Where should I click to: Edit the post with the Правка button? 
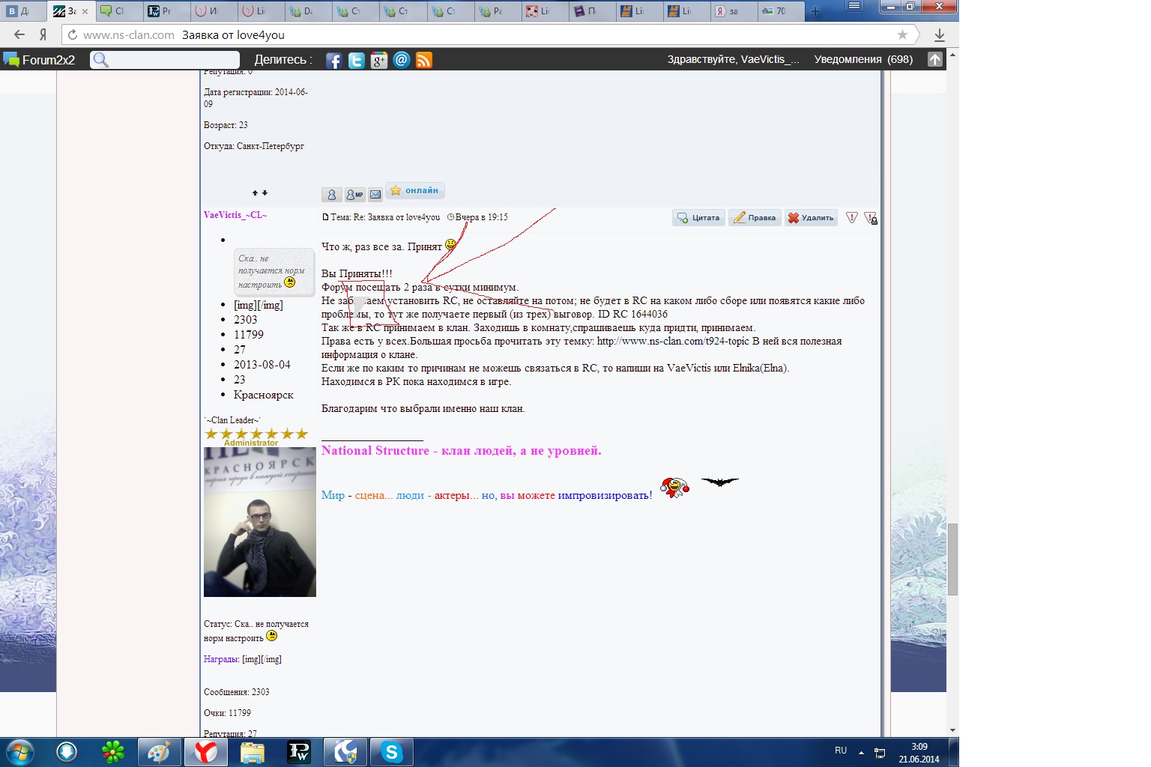click(755, 218)
